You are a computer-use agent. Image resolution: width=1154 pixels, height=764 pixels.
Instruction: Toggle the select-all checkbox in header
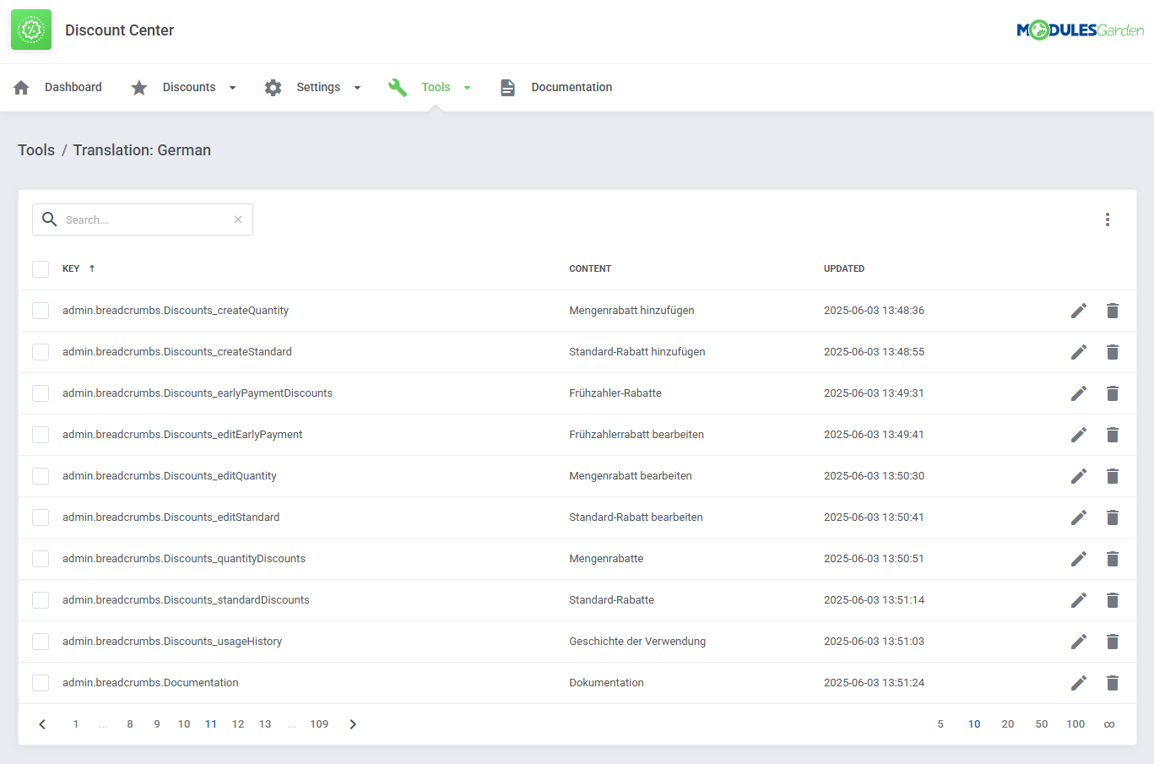(x=41, y=269)
